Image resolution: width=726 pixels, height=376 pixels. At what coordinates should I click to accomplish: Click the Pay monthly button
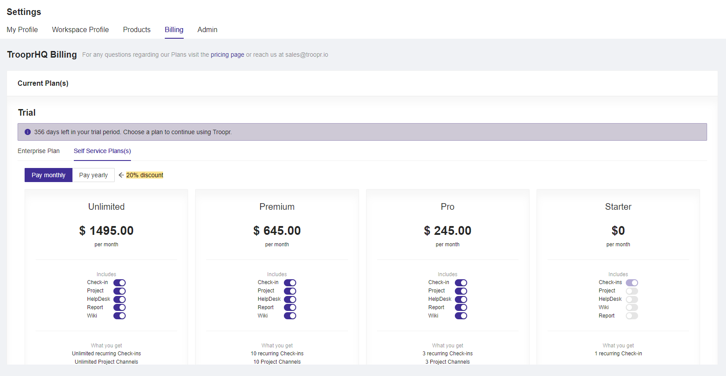[x=48, y=175]
